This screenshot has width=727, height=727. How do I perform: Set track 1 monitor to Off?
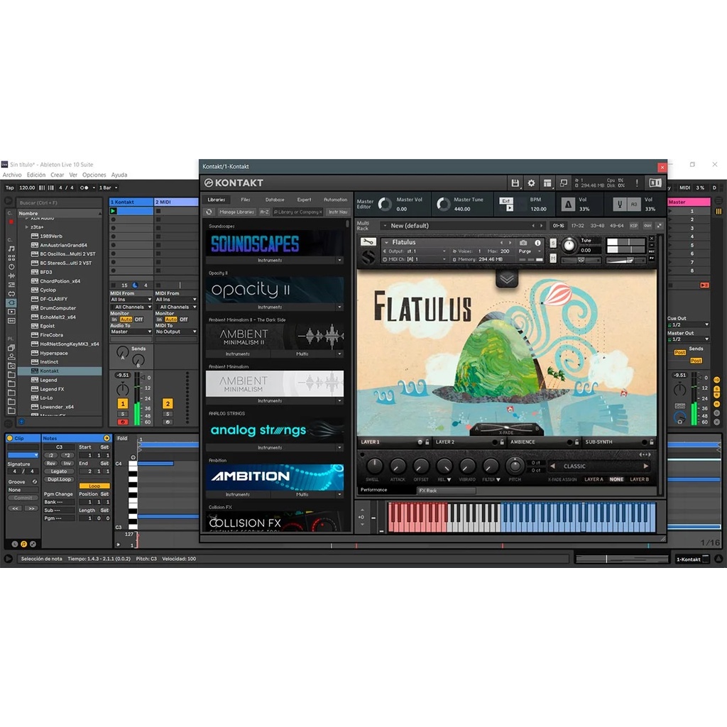click(138, 319)
